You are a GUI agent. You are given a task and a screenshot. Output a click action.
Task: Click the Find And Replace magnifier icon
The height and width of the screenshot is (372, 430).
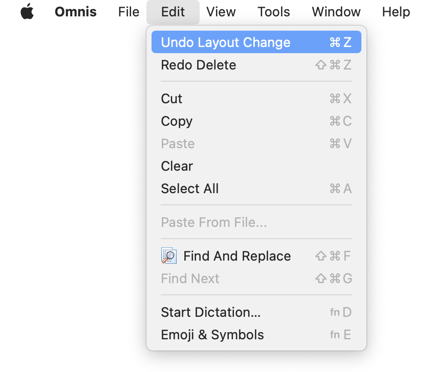pos(168,255)
